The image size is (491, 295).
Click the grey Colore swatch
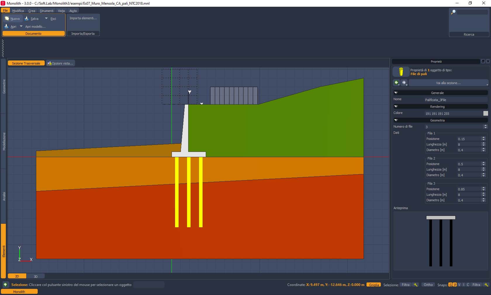(x=485, y=113)
